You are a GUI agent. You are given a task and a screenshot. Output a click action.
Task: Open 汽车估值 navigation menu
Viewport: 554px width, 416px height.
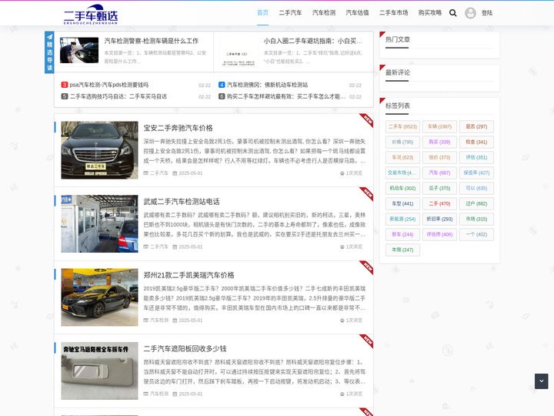click(x=357, y=13)
